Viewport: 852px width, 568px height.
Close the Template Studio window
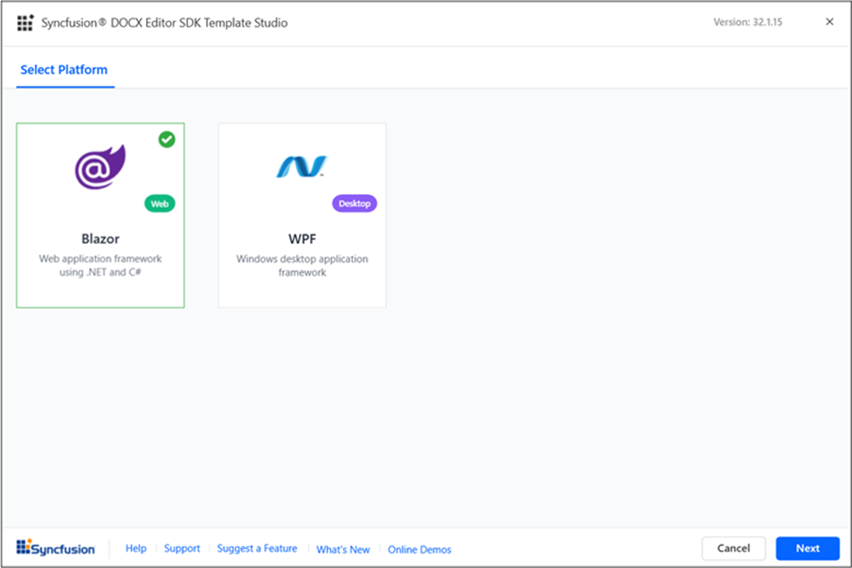(829, 22)
